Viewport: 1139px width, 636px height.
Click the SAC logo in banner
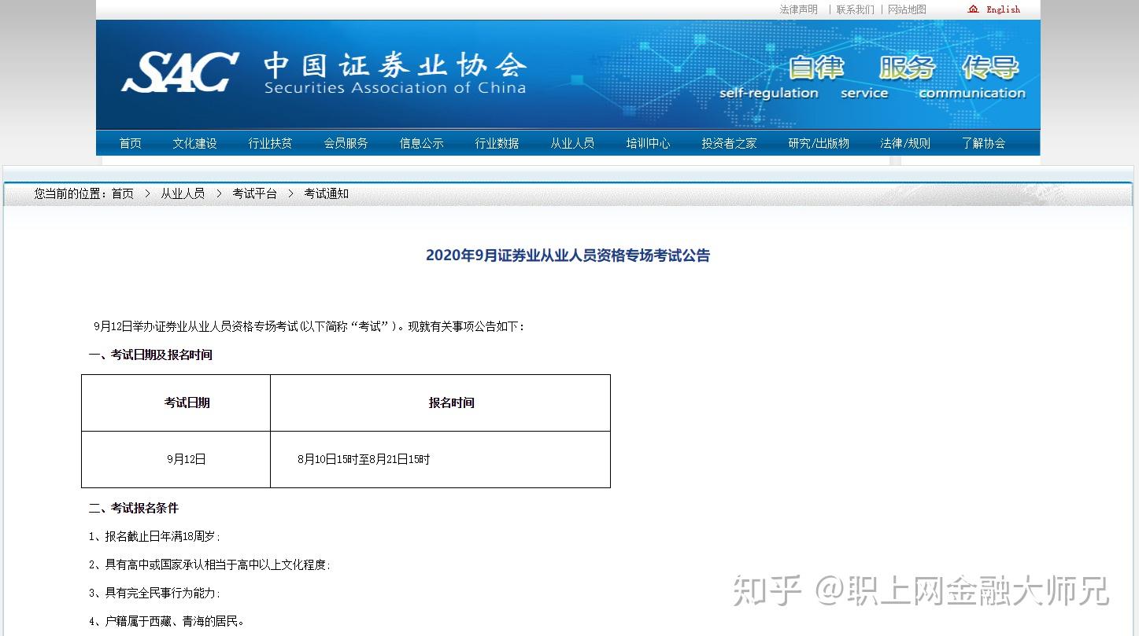coord(179,72)
